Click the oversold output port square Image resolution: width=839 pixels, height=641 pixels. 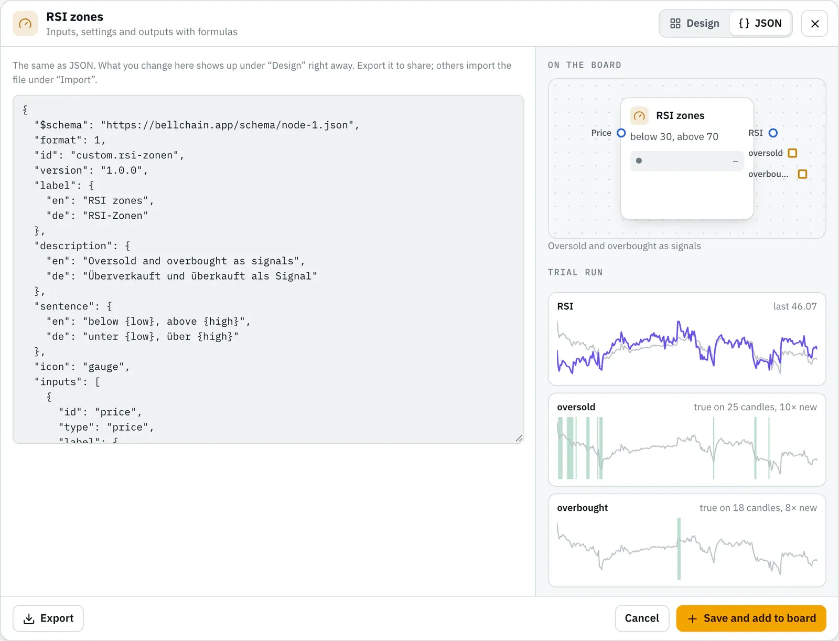[x=793, y=153]
